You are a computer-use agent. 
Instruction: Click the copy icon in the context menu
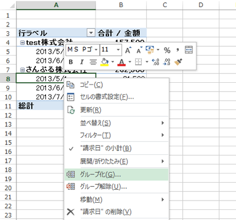(71, 85)
